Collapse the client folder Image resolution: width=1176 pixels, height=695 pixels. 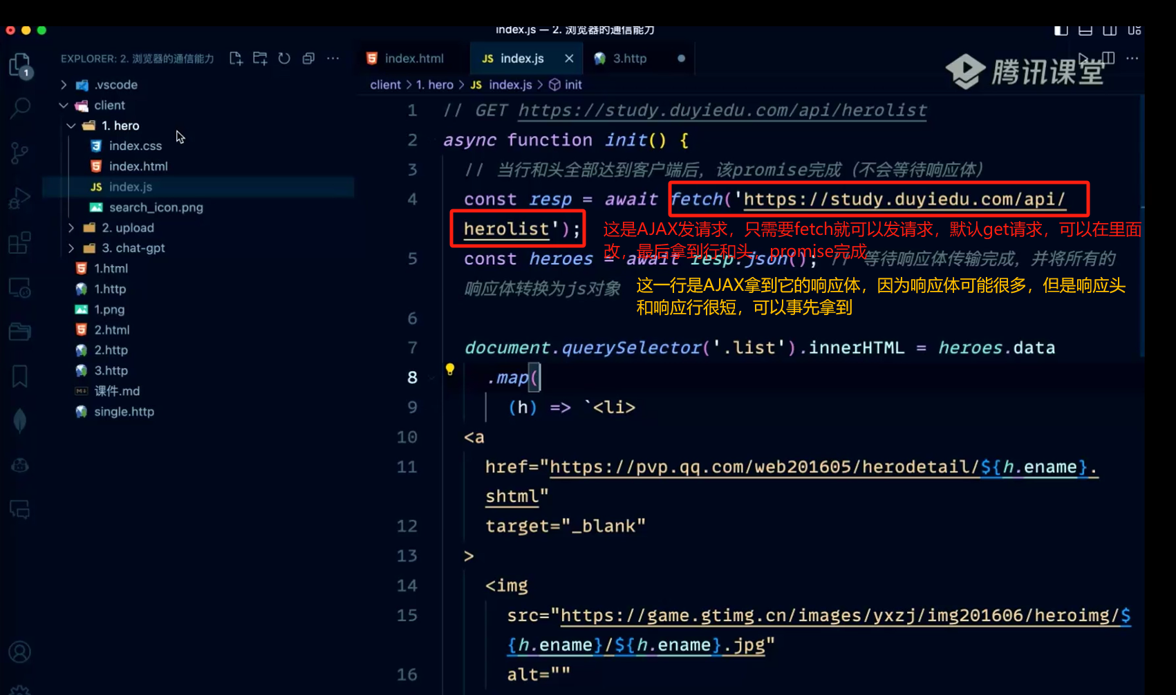click(x=109, y=105)
